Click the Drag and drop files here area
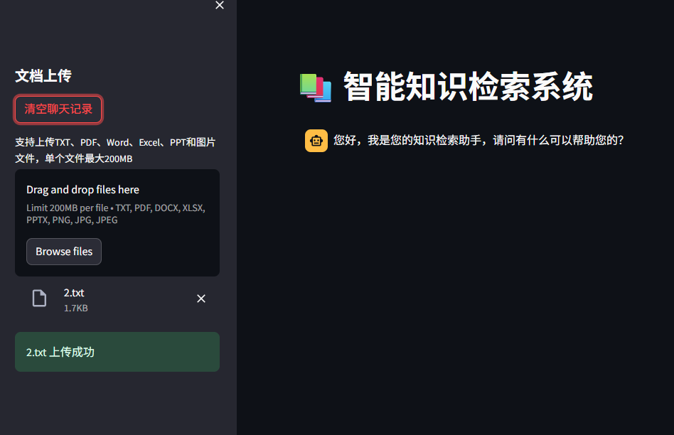Viewport: 674px width, 435px height. (x=117, y=222)
